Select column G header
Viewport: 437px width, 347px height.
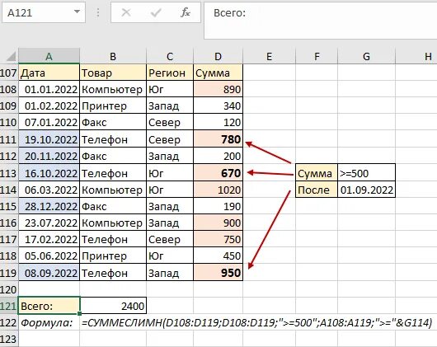click(x=366, y=57)
